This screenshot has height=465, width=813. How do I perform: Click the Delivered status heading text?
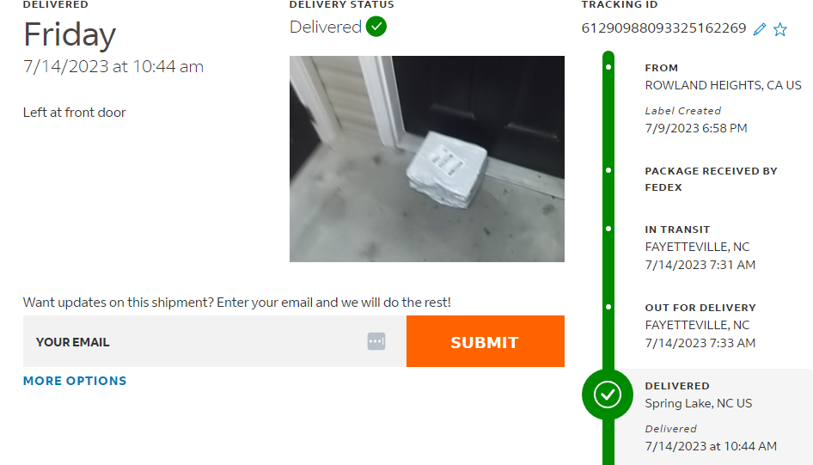tap(326, 27)
